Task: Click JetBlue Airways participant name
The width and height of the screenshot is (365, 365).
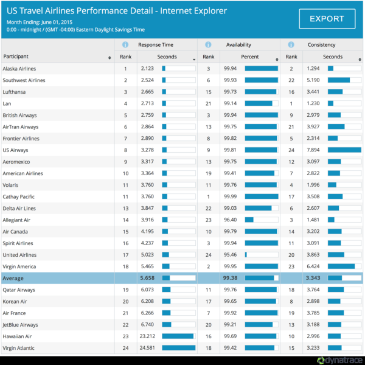Action: click(x=20, y=325)
